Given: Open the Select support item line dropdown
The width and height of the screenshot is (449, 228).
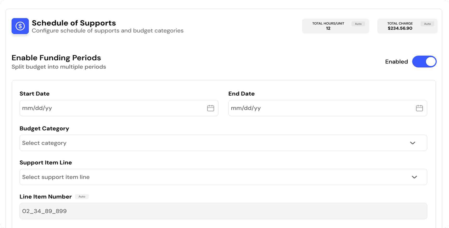Looking at the screenshot, I should (223, 177).
